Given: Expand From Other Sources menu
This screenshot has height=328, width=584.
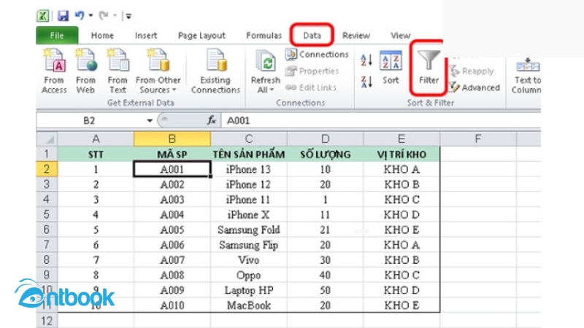Looking at the screenshot, I should (x=158, y=71).
